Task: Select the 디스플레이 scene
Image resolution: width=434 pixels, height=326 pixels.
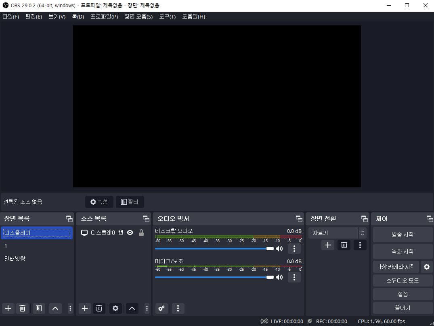Action: [37, 233]
